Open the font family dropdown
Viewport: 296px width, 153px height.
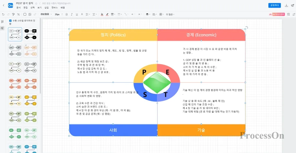click(x=46, y=14)
